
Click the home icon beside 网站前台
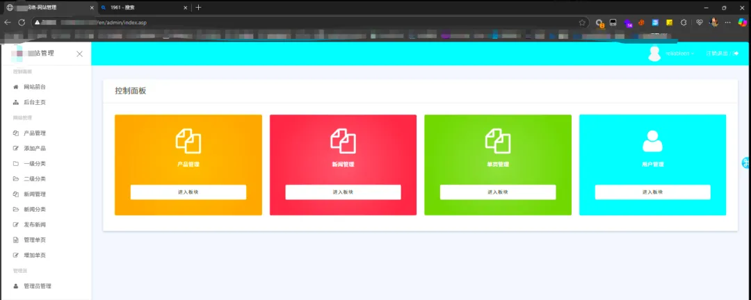click(x=16, y=87)
